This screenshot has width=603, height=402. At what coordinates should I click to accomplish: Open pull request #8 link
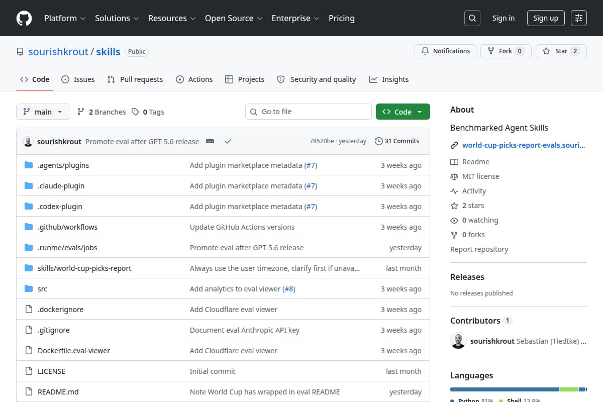coord(289,289)
